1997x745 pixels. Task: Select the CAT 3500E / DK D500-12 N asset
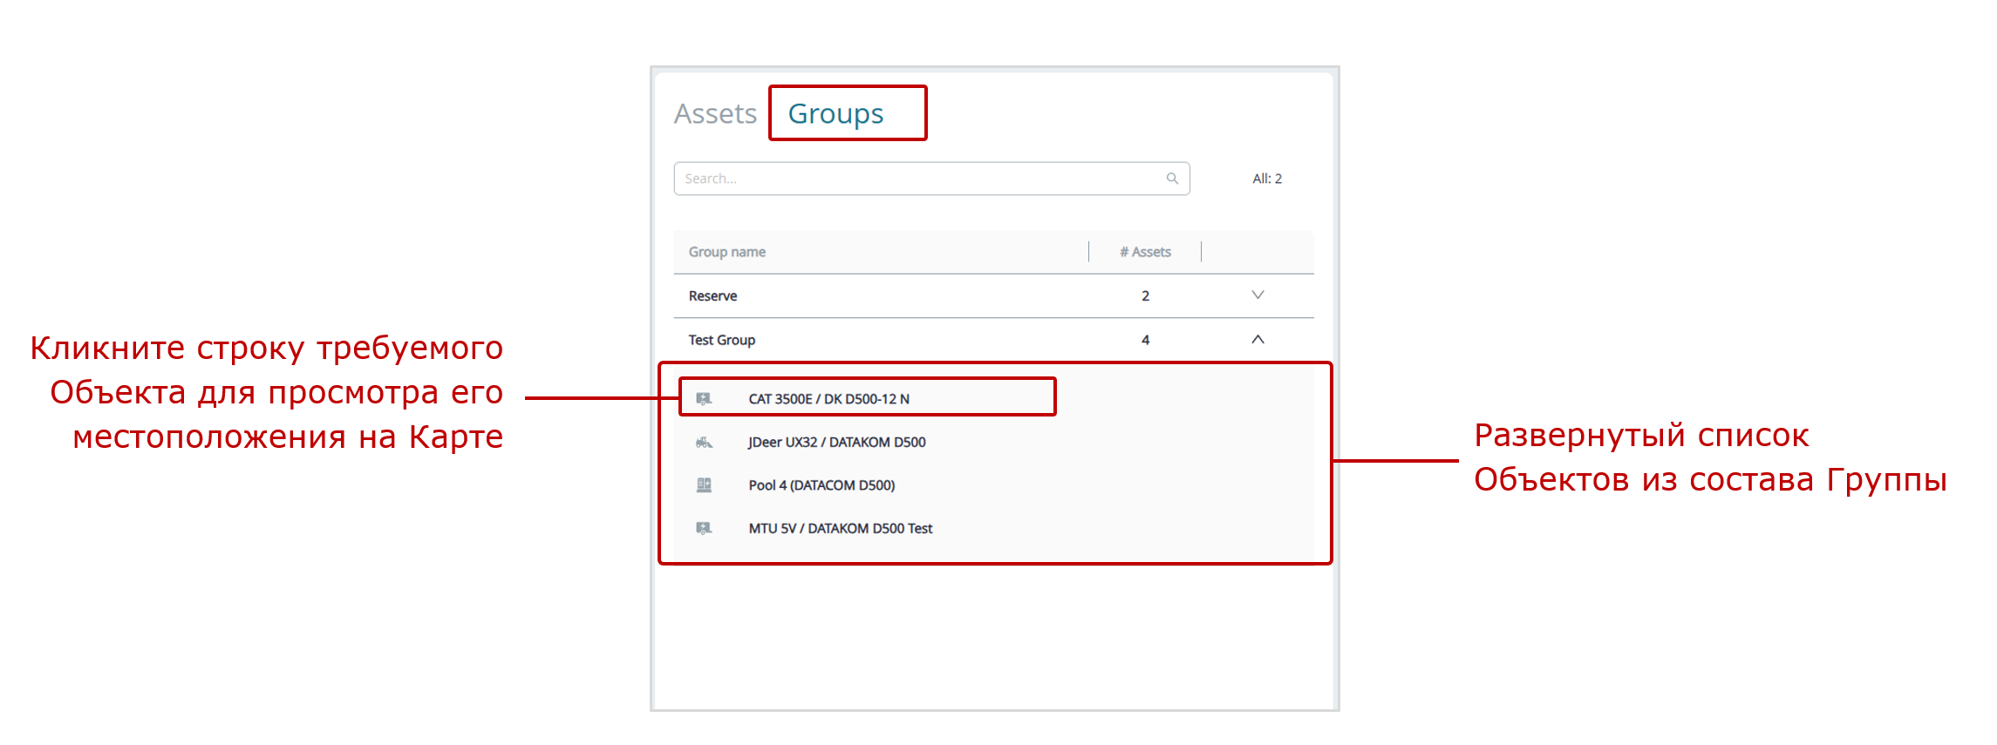click(828, 399)
